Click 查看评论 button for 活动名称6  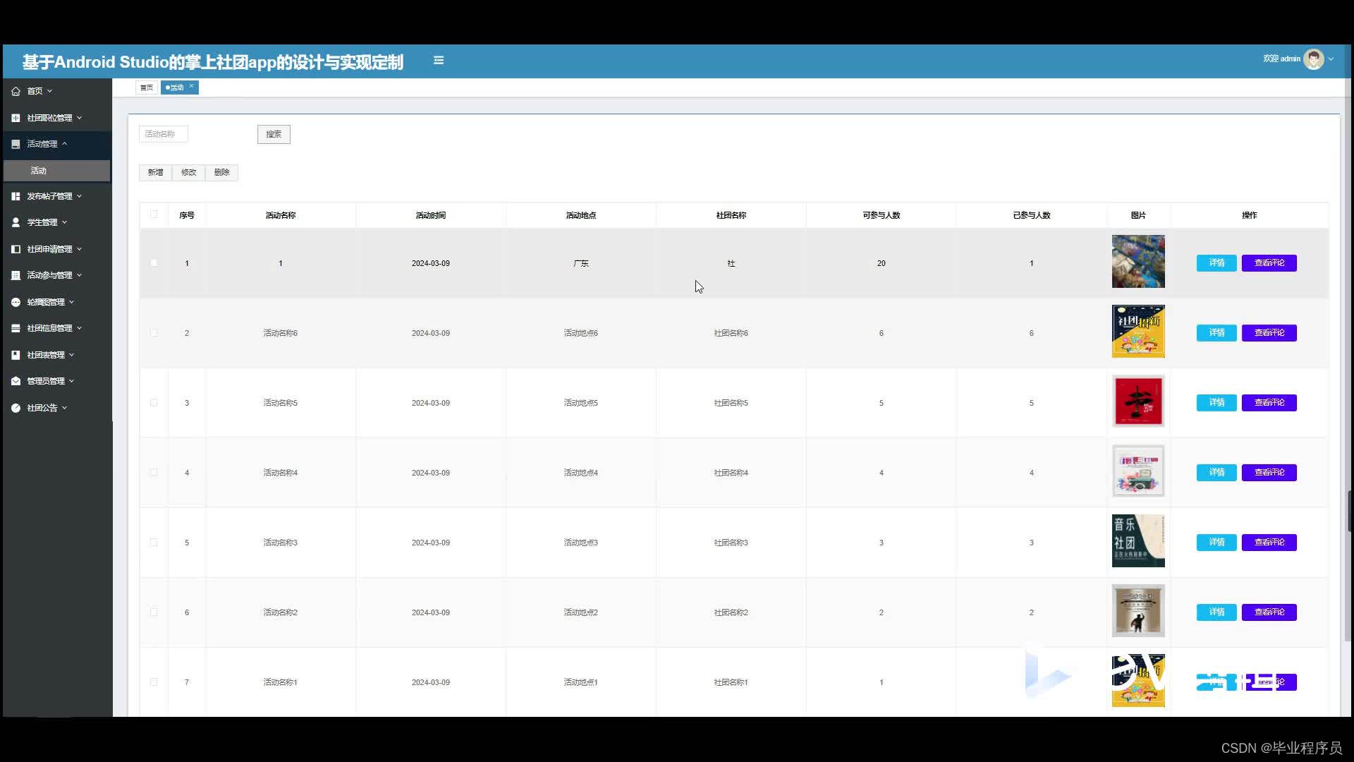pyautogui.click(x=1269, y=333)
